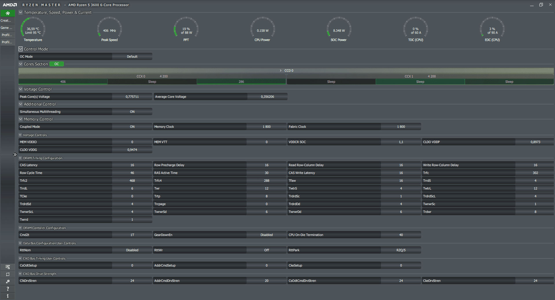Collapse the Additional Control section
The width and height of the screenshot is (555, 300).
[21, 104]
